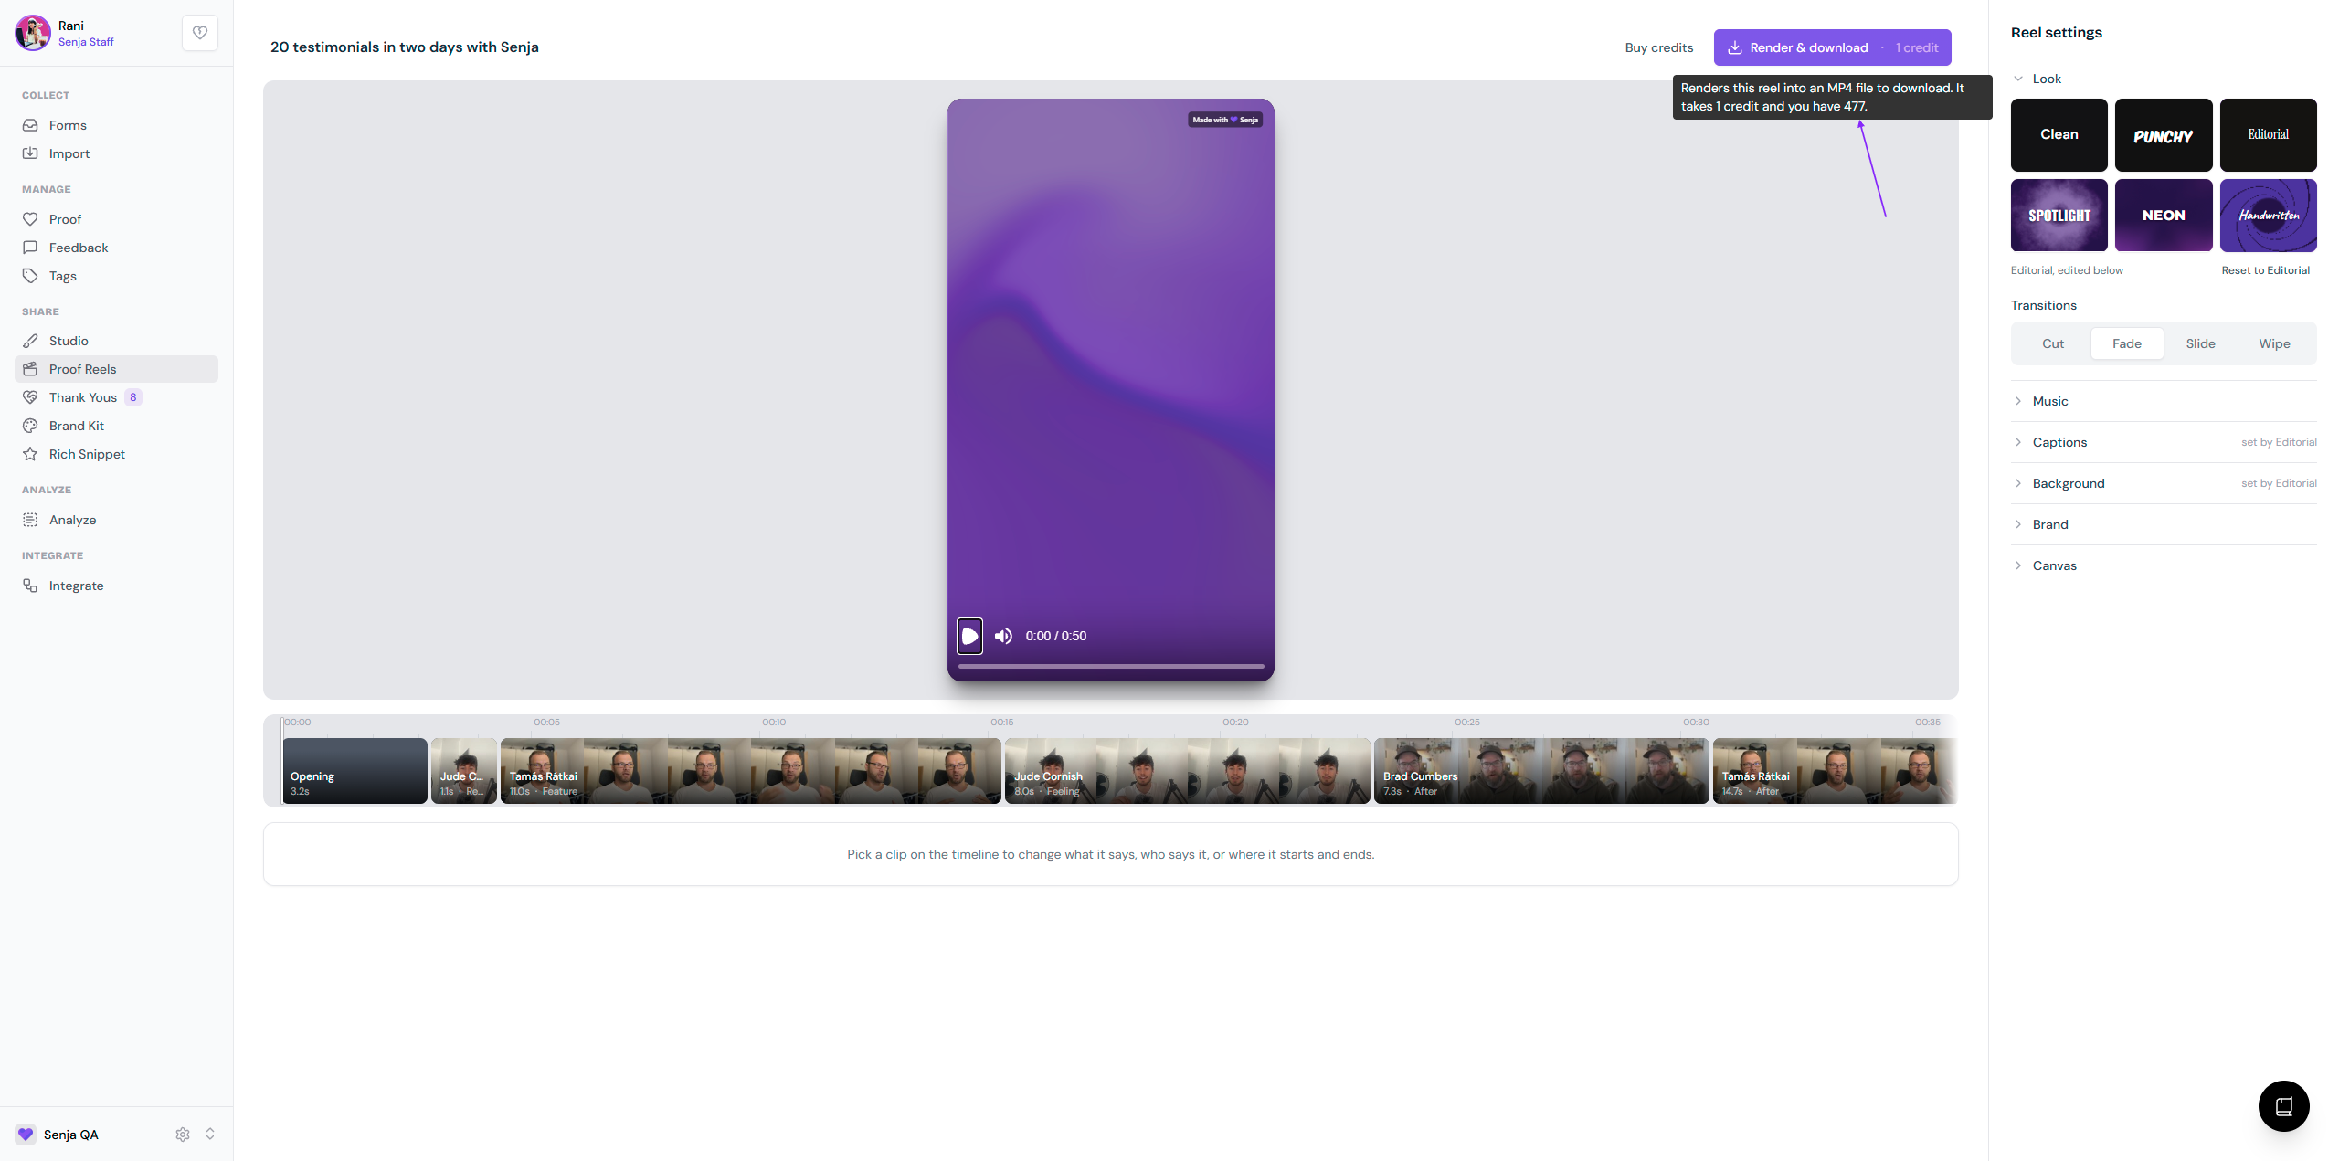Viewport: 2339px width, 1161px height.
Task: Choose the Slide transition
Action: [x=2200, y=343]
